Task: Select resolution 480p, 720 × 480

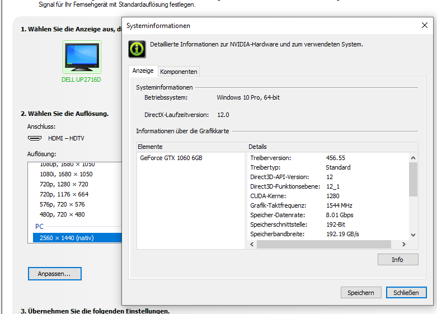Action: (x=62, y=214)
